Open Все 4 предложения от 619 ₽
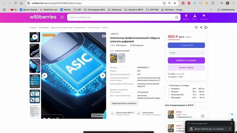 pos(180,105)
